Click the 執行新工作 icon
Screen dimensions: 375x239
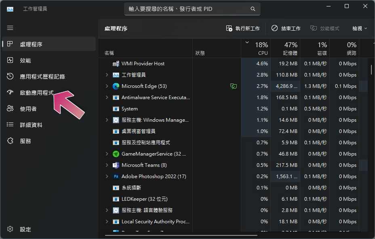(229, 28)
